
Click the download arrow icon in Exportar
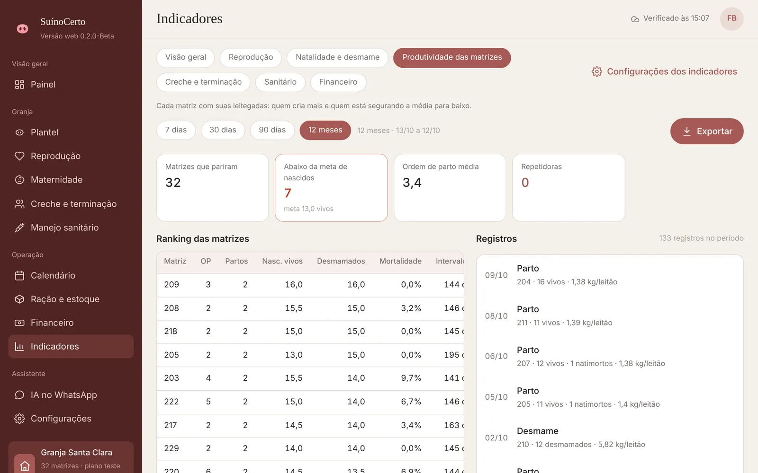tap(687, 131)
